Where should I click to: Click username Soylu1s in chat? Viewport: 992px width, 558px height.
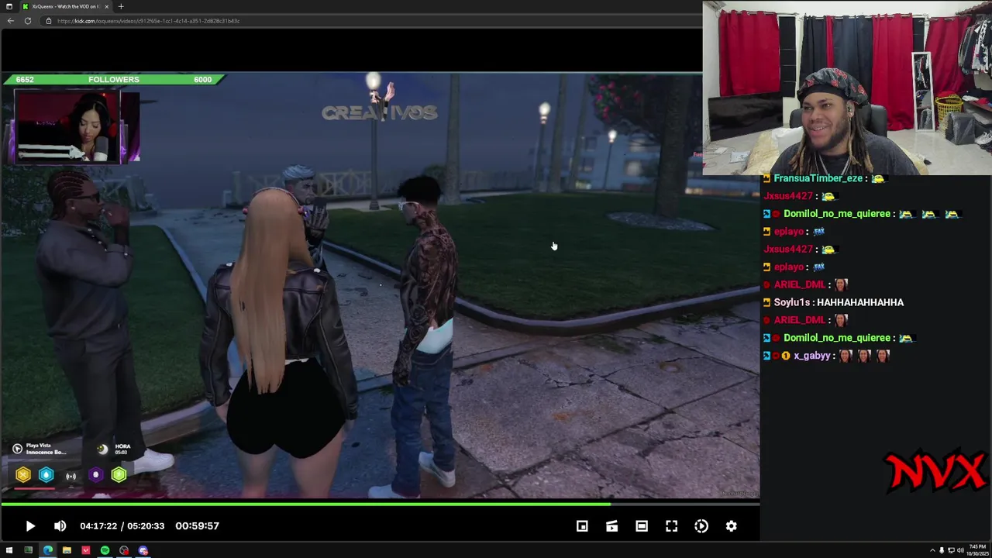click(x=792, y=303)
